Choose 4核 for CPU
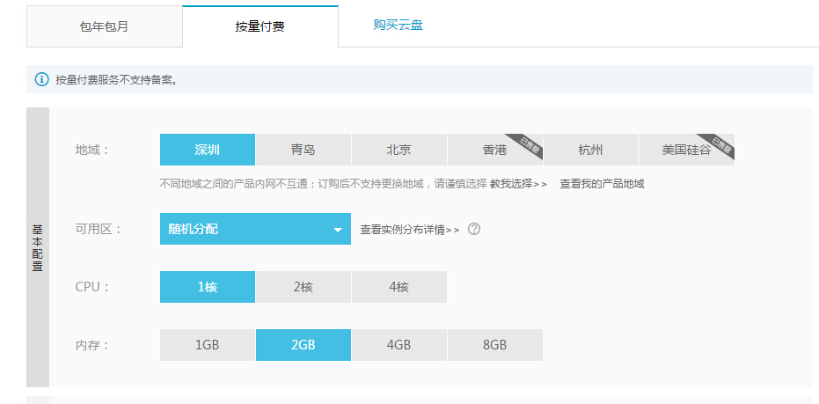This screenshot has height=404, width=819. 399,287
